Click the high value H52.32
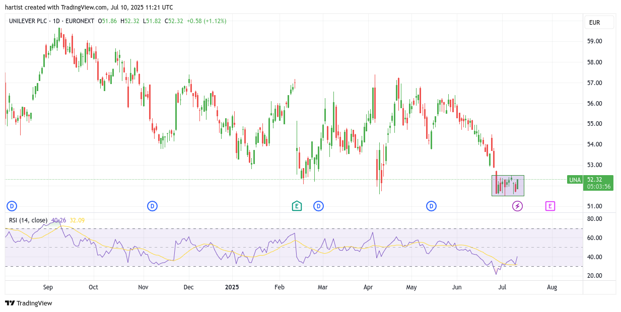The width and height of the screenshot is (621, 312). tap(130, 21)
